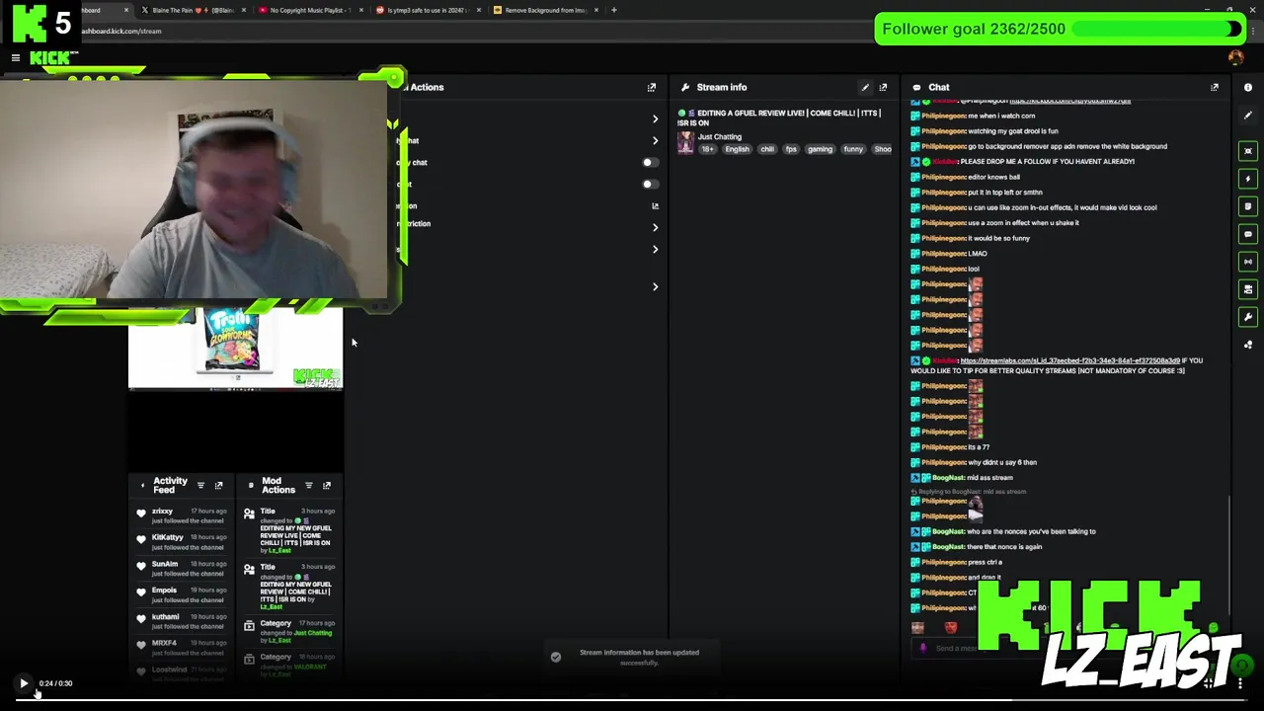
Task: Open the info icon in right sidebar
Action: (x=1248, y=88)
